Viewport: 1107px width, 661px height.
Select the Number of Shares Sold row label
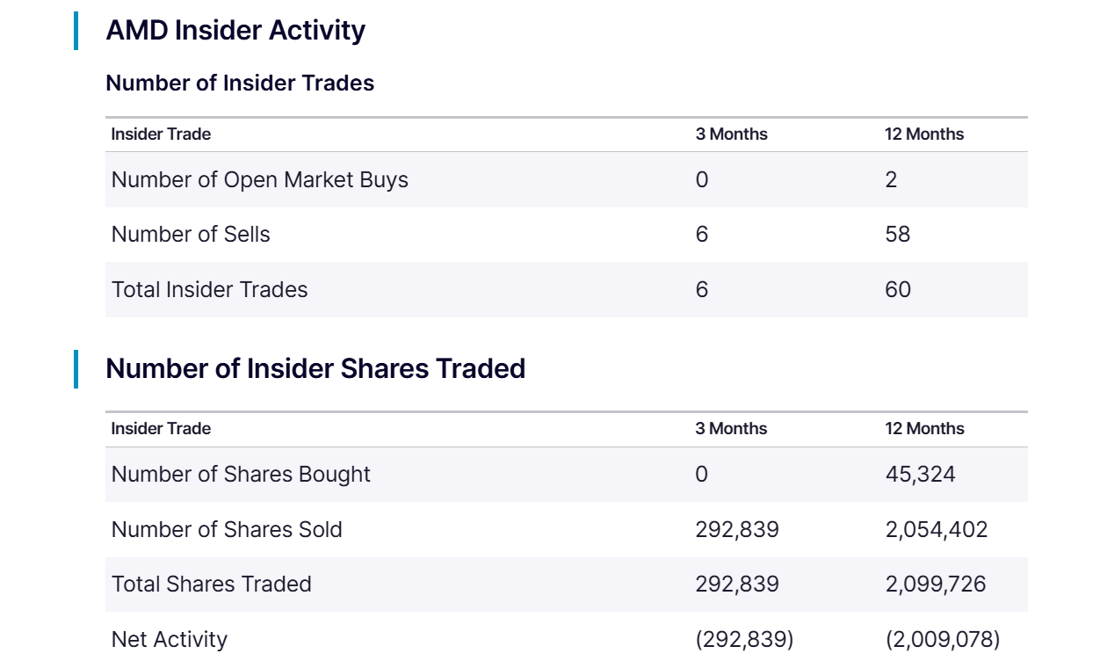pyautogui.click(x=227, y=530)
